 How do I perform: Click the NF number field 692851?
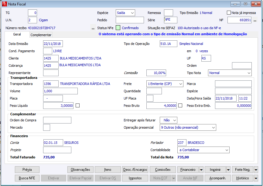[239, 20]
